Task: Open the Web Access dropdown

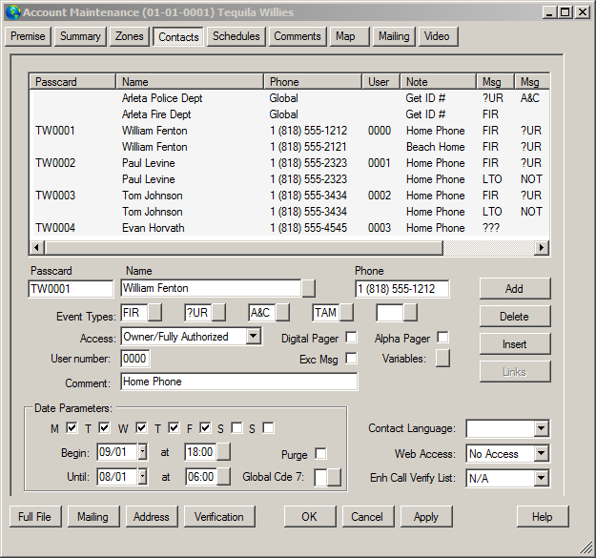Action: pos(541,453)
